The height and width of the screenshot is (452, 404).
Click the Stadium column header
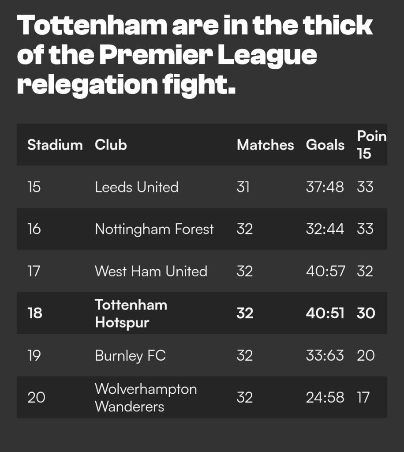[55, 145]
